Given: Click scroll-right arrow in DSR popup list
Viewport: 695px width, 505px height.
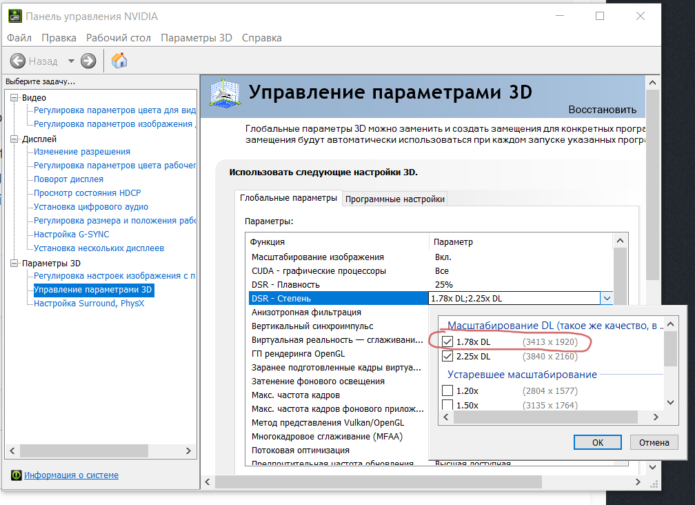Looking at the screenshot, I should [x=656, y=417].
